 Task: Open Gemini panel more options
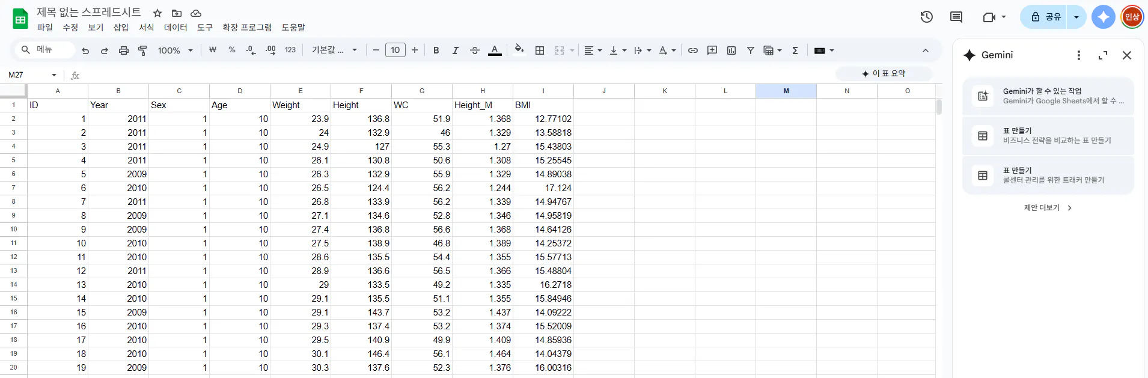pyautogui.click(x=1079, y=55)
